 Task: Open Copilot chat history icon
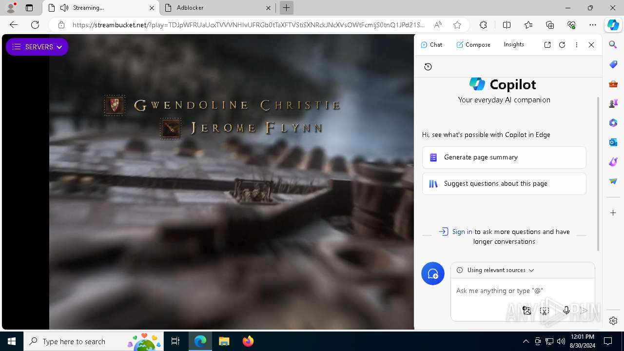click(x=428, y=67)
